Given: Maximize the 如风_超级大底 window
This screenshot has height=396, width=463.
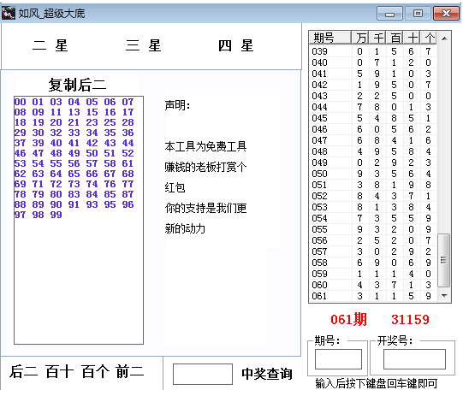Looking at the screenshot, I should click(x=418, y=14).
